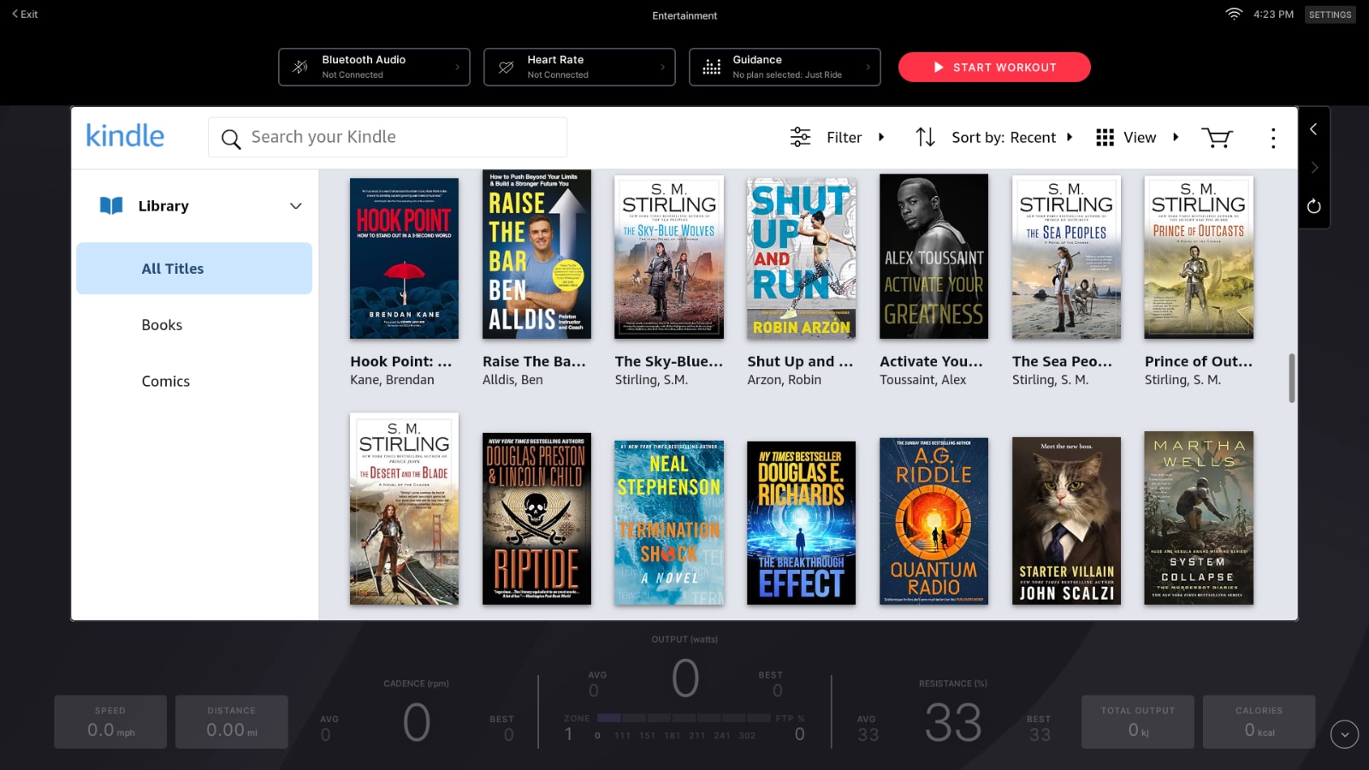The height and width of the screenshot is (770, 1369).
Task: Click the search magnifier icon
Action: [x=231, y=139]
